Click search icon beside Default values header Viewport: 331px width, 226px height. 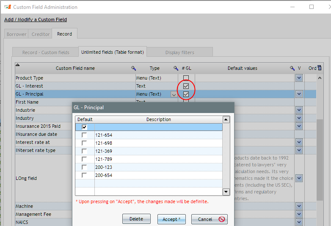click(292, 68)
